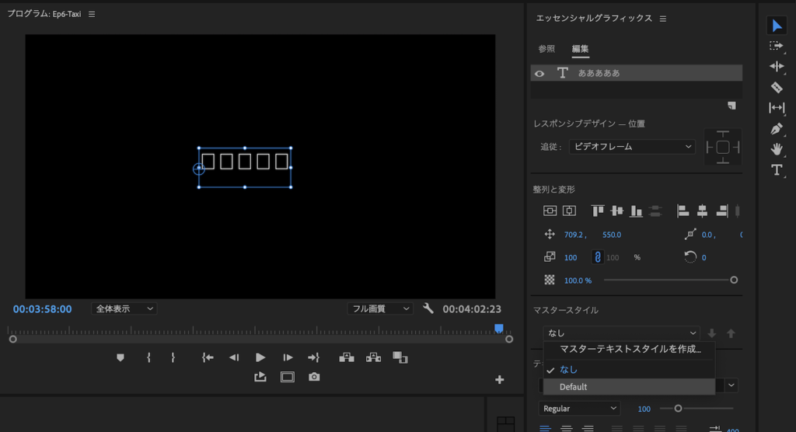The height and width of the screenshot is (432, 796).
Task: Click the Add Marker button
Action: coord(120,357)
